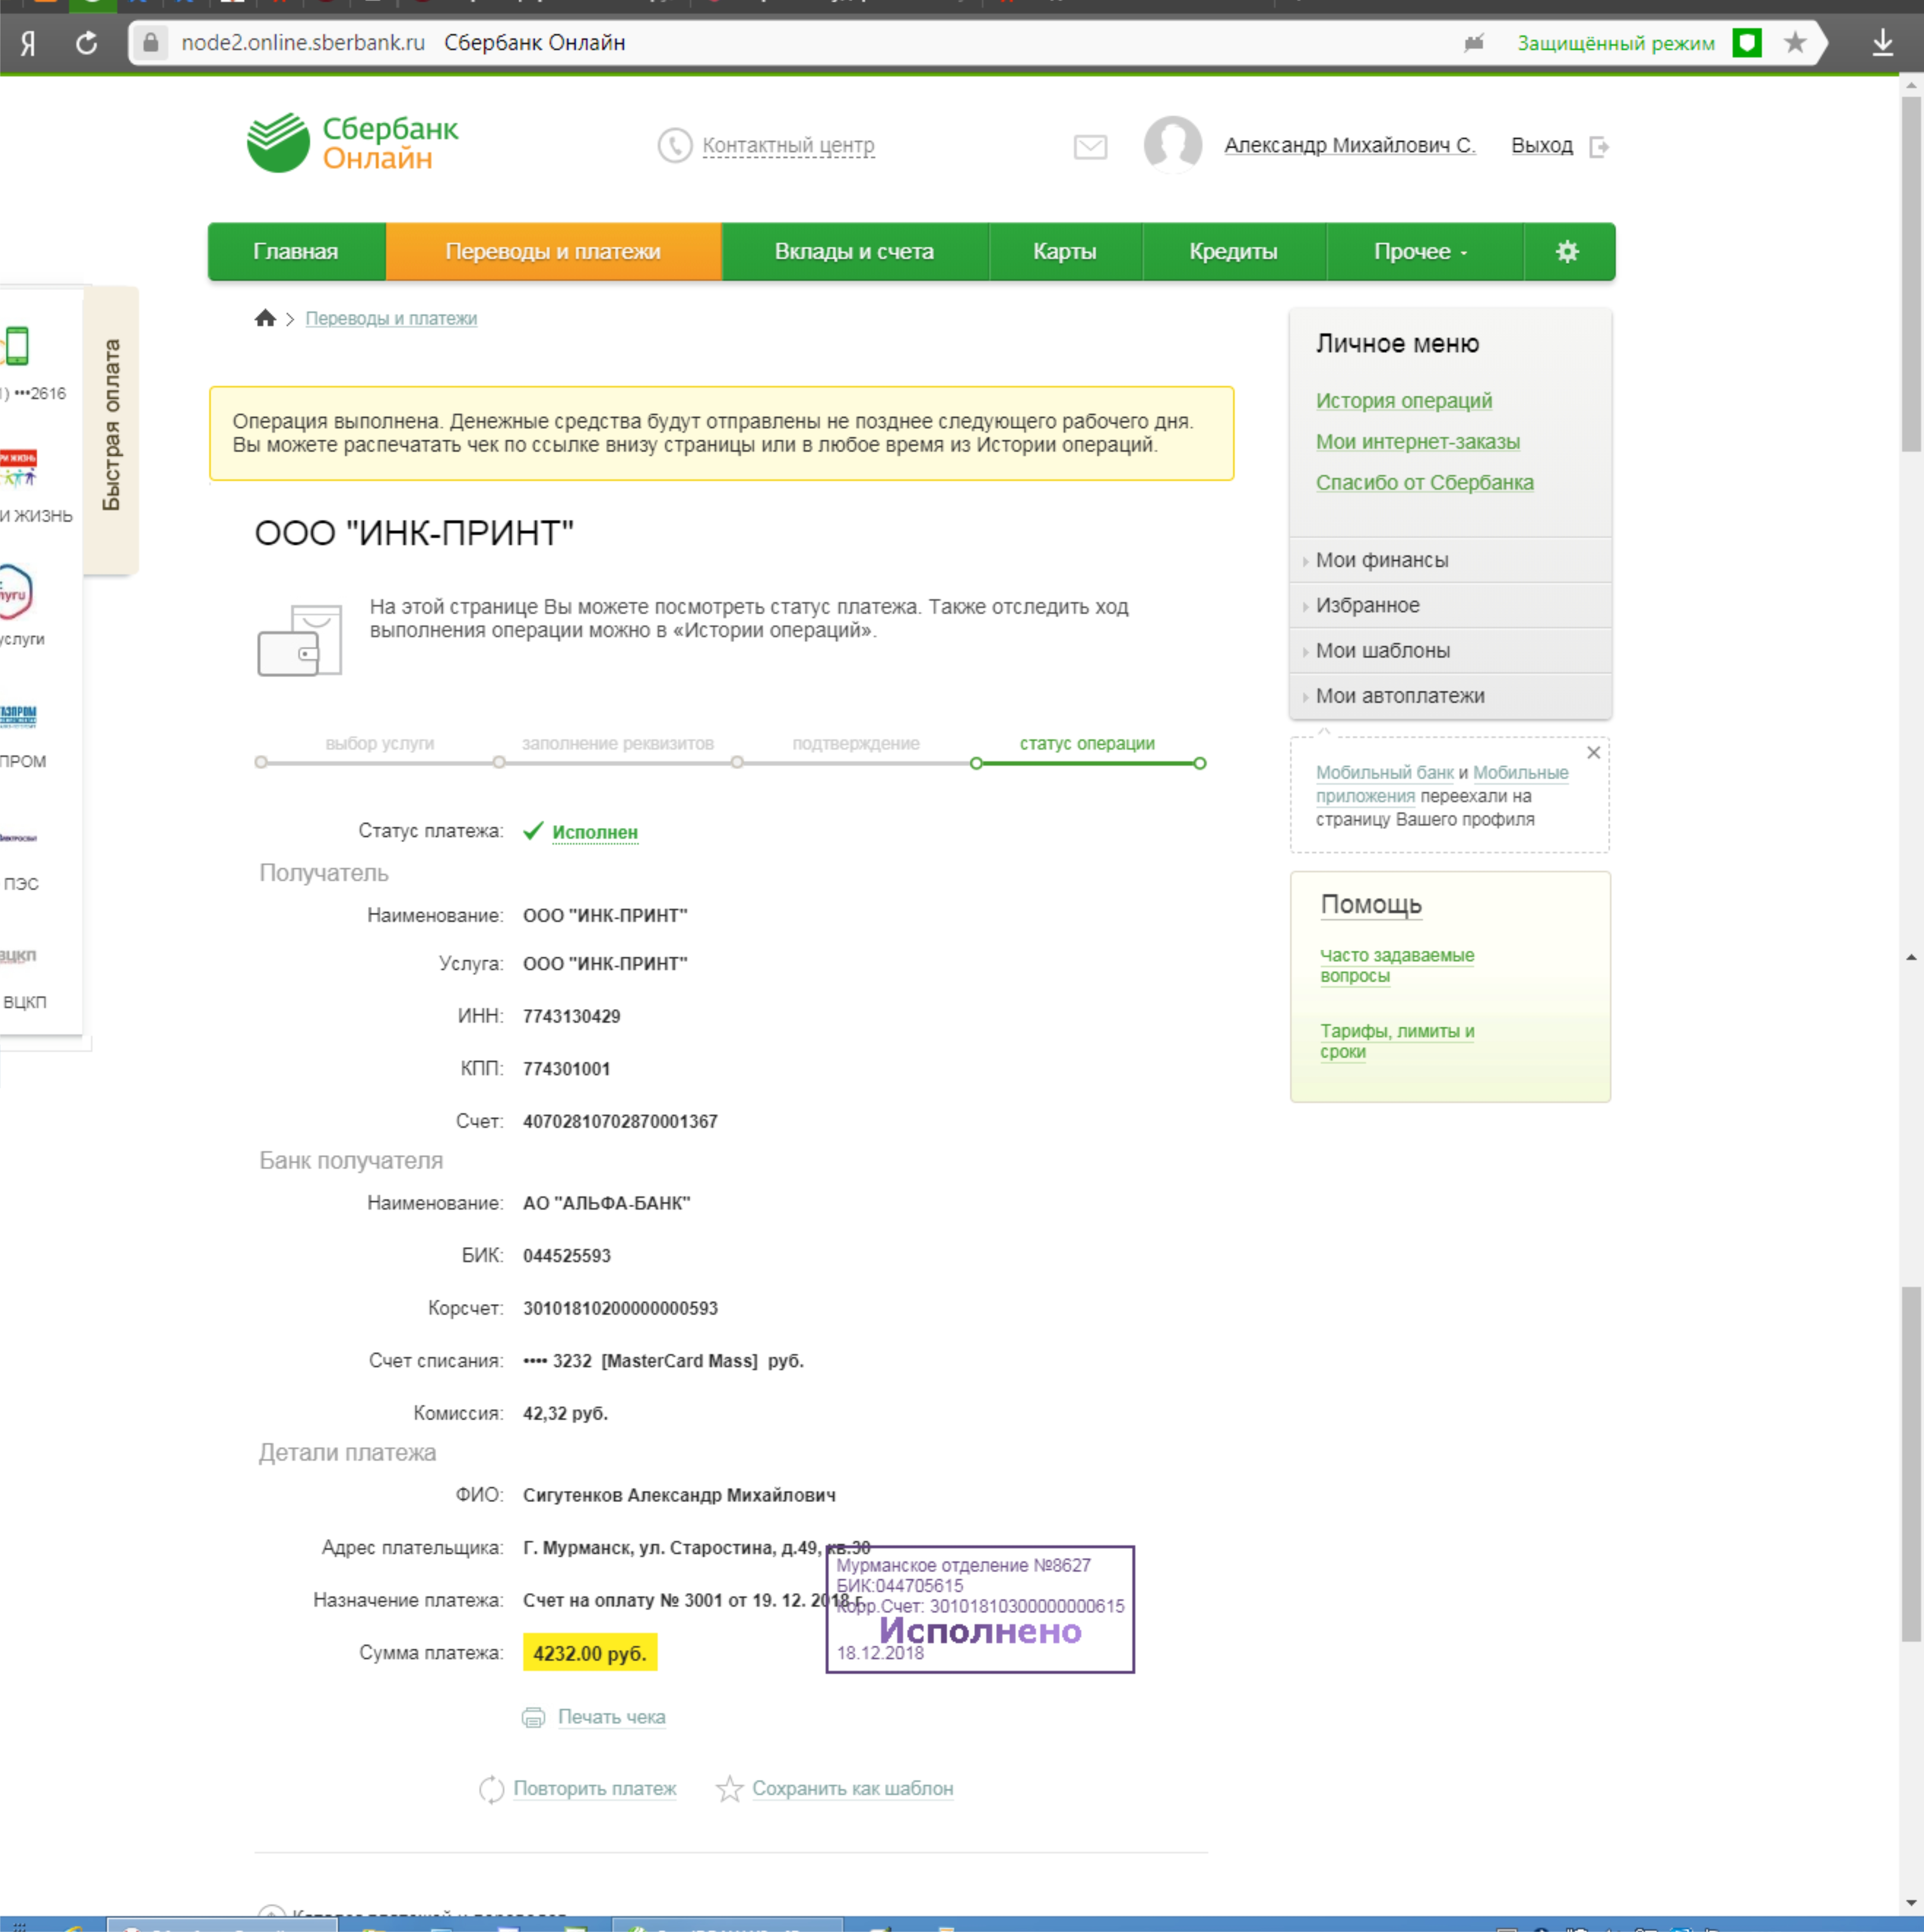1924x1932 pixels.
Task: Click the printer icon by Печать чека
Action: tap(534, 1718)
